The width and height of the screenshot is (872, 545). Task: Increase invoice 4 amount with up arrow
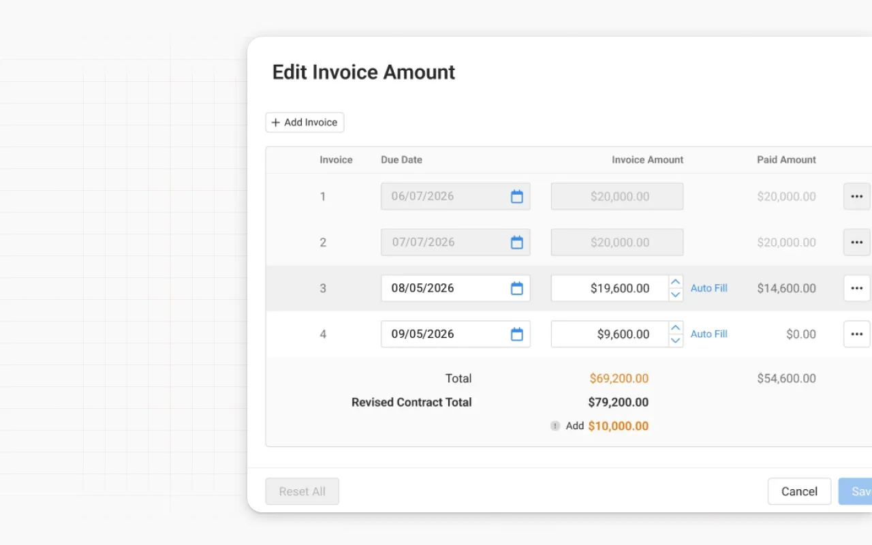[676, 328]
